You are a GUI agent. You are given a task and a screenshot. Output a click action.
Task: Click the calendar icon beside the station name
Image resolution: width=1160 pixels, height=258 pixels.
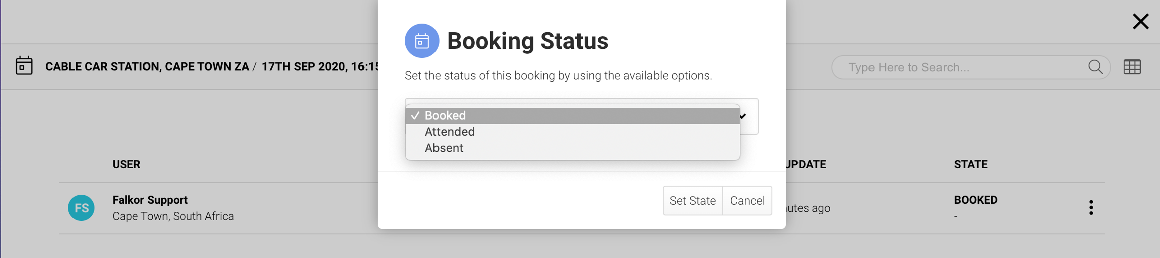pos(24,66)
